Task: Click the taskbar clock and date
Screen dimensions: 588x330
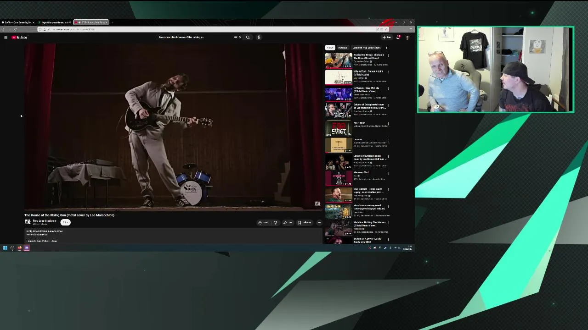Action: coord(407,248)
